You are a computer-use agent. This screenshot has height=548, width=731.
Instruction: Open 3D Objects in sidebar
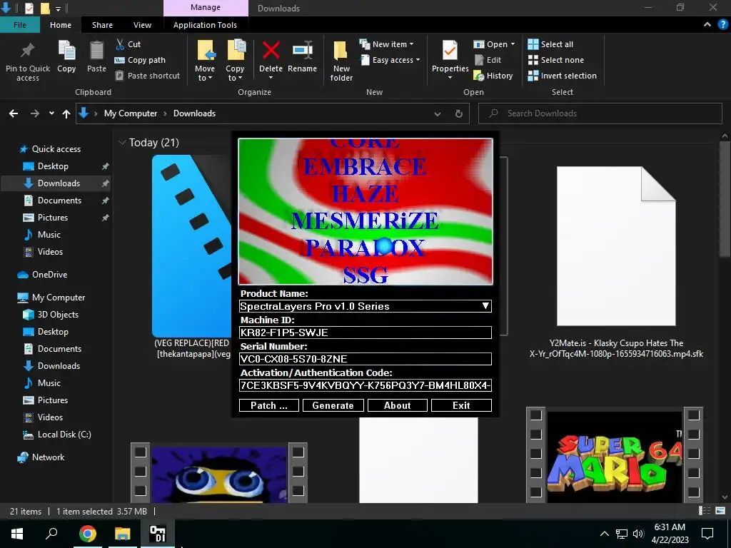51,315
